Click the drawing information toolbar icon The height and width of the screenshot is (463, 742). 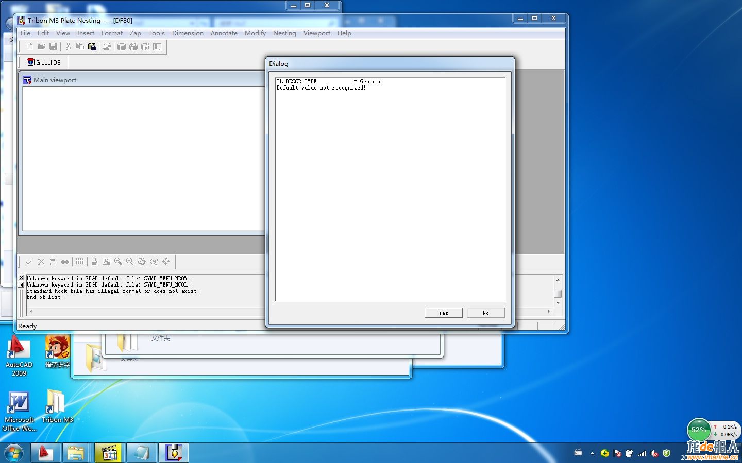(x=157, y=46)
